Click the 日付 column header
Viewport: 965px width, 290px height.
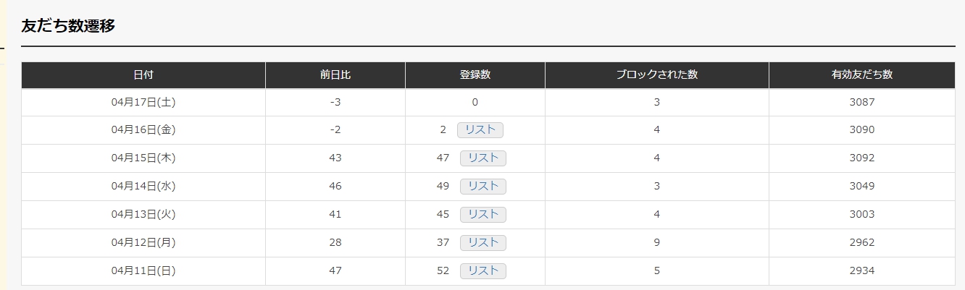[x=143, y=75]
